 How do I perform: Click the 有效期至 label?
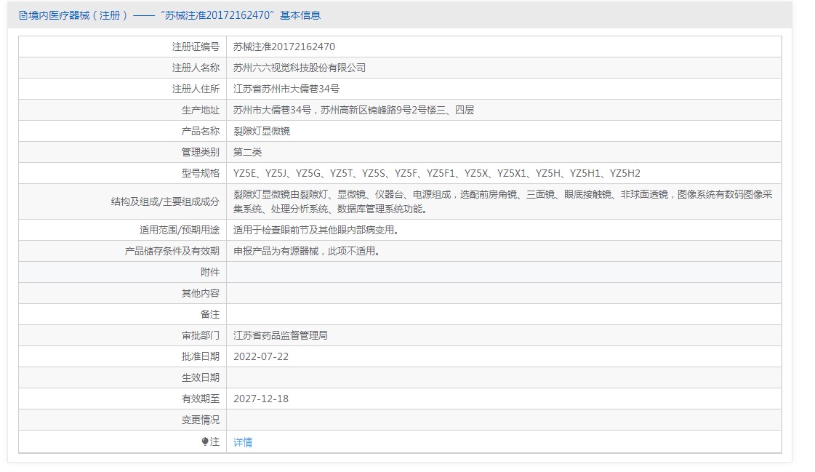201,399
